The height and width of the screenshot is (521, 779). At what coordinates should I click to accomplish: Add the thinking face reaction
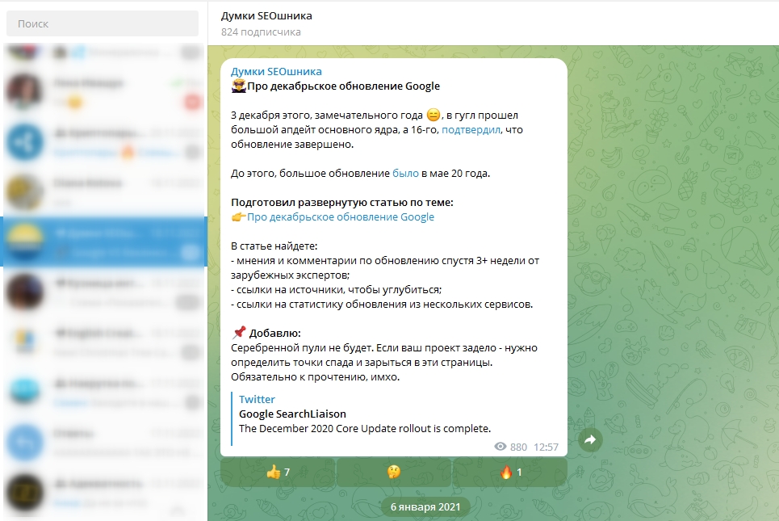coord(393,473)
